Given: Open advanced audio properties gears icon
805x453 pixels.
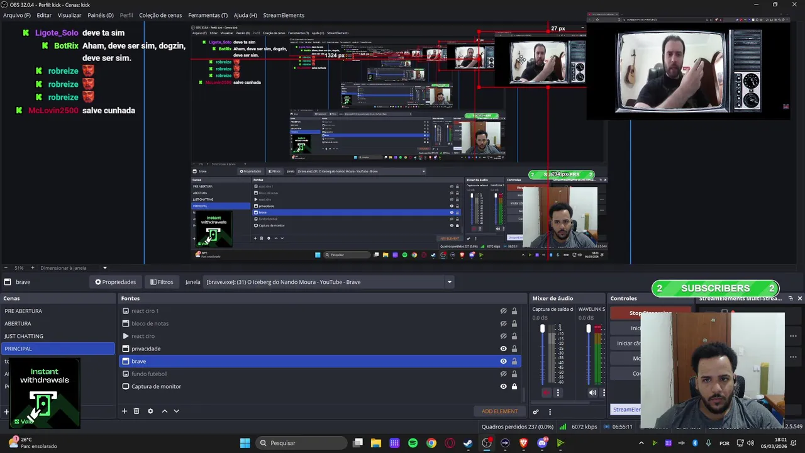Looking at the screenshot, I should point(536,412).
